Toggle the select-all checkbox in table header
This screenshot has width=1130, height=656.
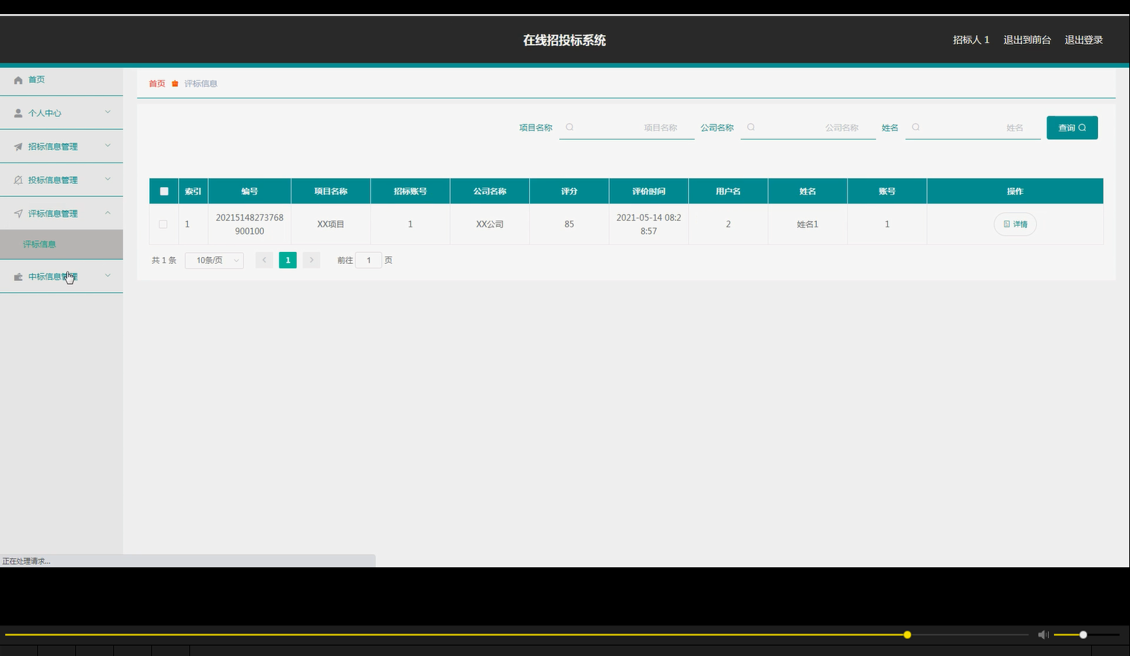tap(164, 192)
